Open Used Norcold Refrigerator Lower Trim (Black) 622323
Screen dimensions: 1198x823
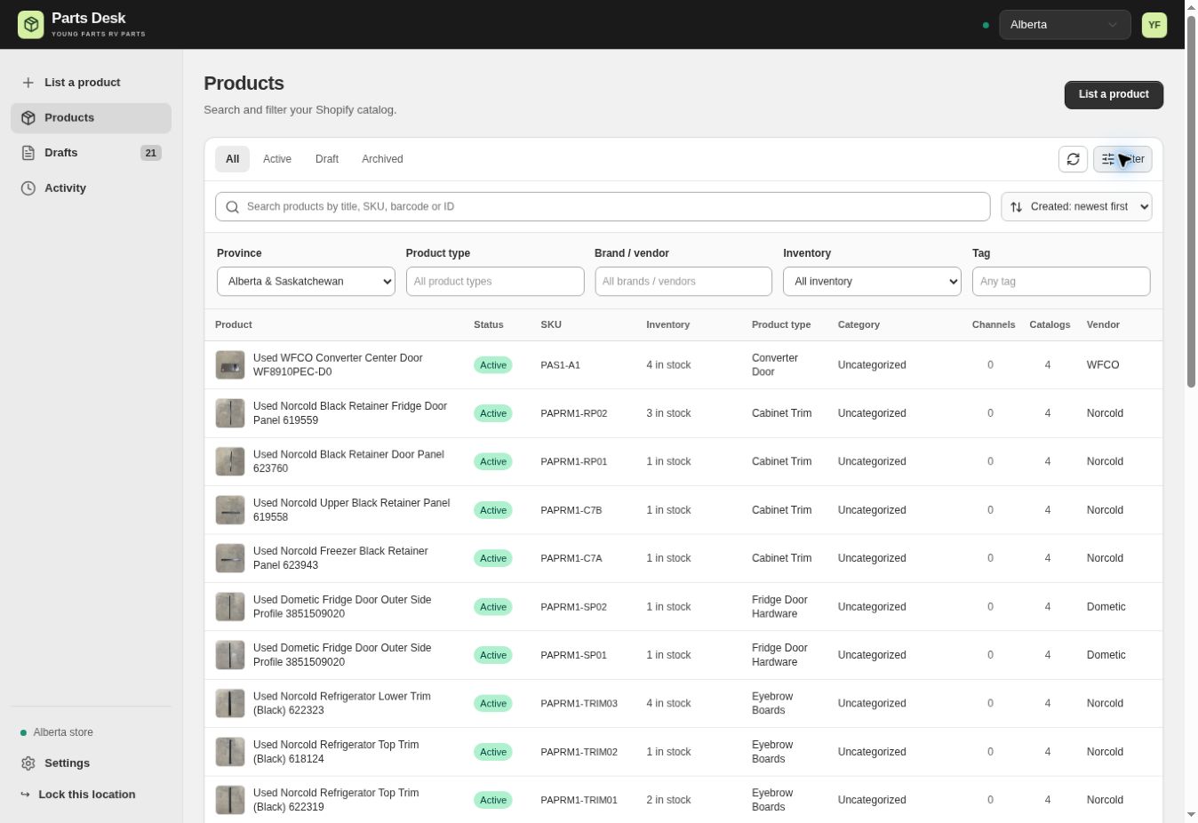pyautogui.click(x=342, y=704)
